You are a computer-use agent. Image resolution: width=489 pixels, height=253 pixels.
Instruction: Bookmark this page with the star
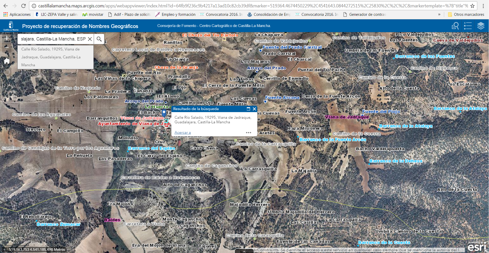click(472, 6)
